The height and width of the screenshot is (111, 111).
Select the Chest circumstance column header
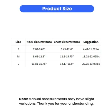point(67,42)
